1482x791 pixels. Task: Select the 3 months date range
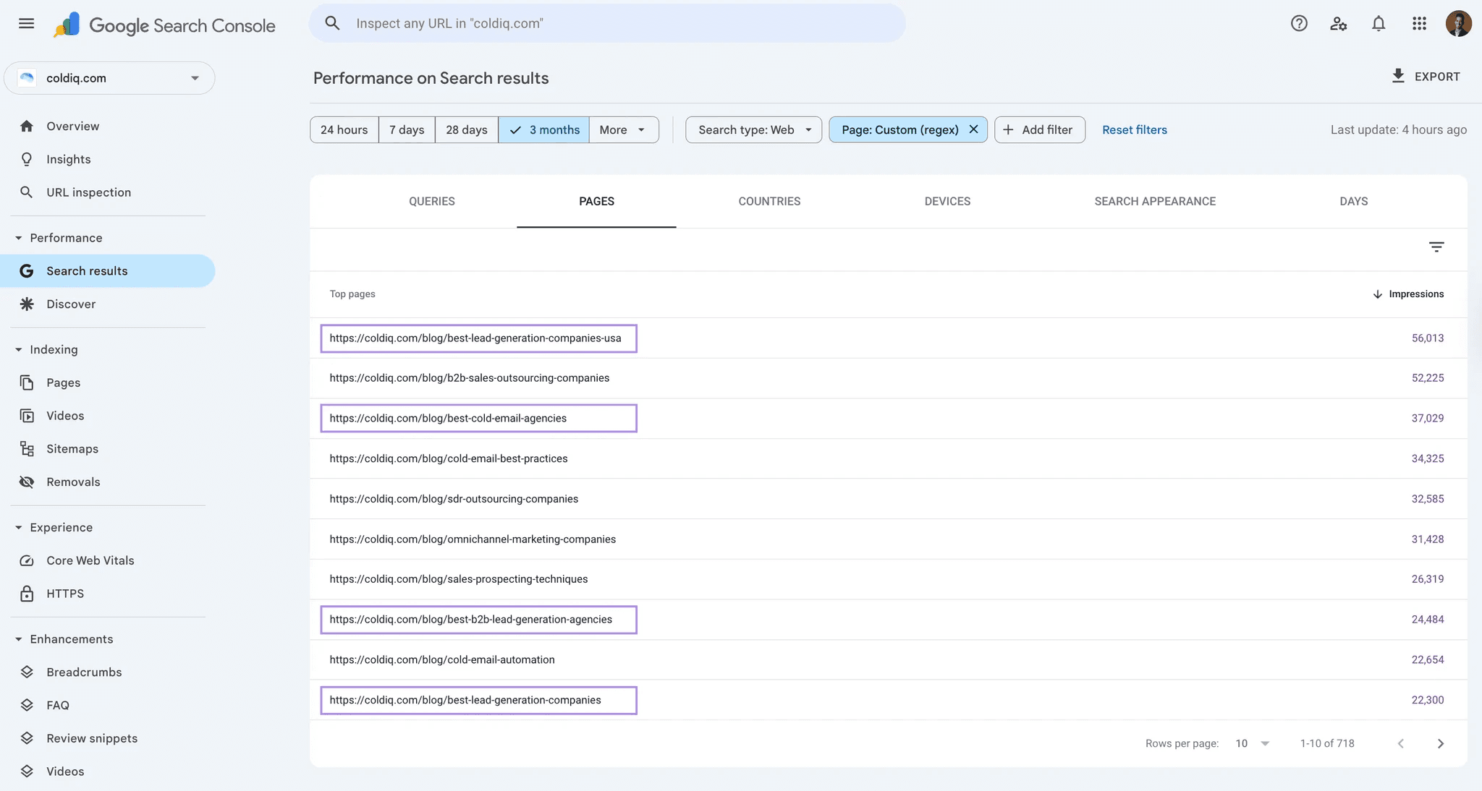543,129
